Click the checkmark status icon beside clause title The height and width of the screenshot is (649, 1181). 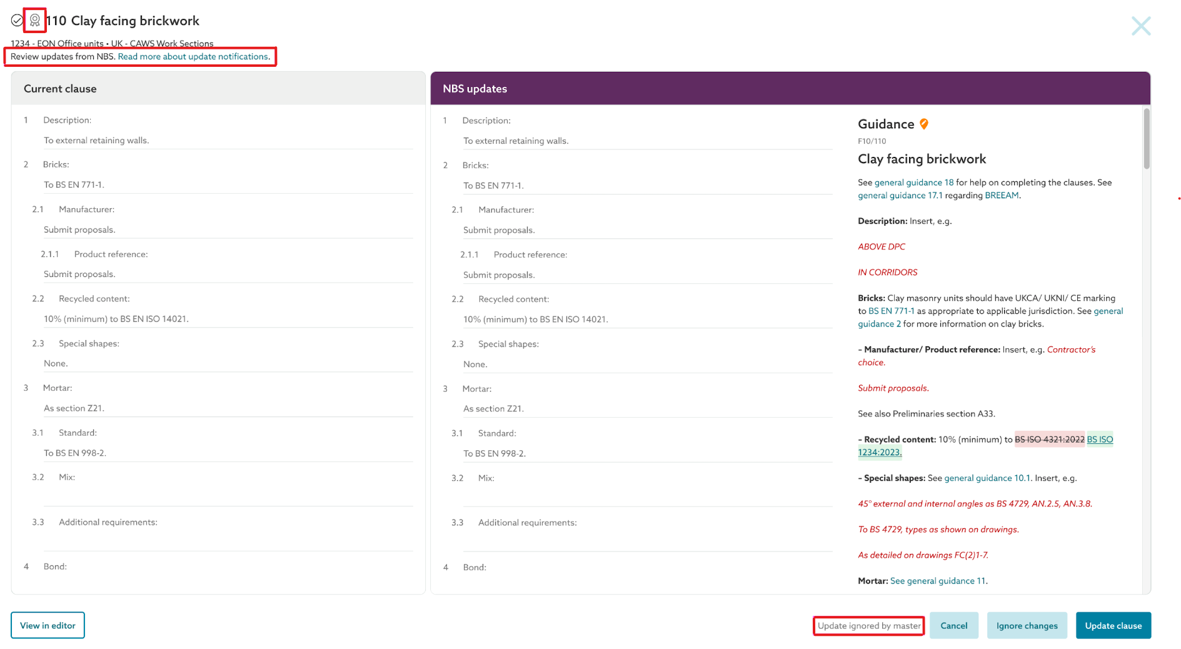[x=17, y=21]
